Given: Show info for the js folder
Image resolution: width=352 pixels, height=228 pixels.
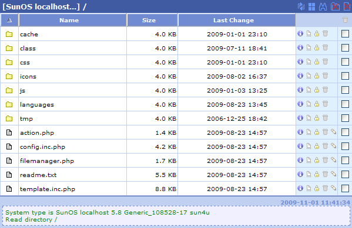Looking at the screenshot, I should pyautogui.click(x=300, y=90).
